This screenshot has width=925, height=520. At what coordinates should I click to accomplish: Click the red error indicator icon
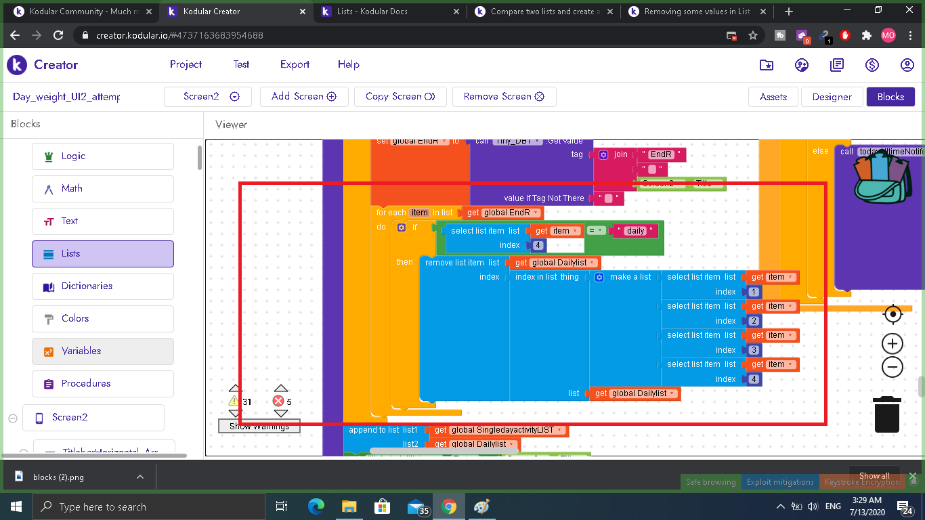278,402
